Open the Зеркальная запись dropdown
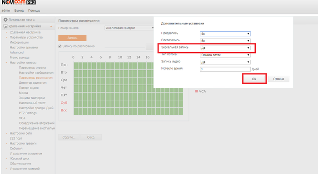This screenshot has height=174, width=318. click(225, 48)
